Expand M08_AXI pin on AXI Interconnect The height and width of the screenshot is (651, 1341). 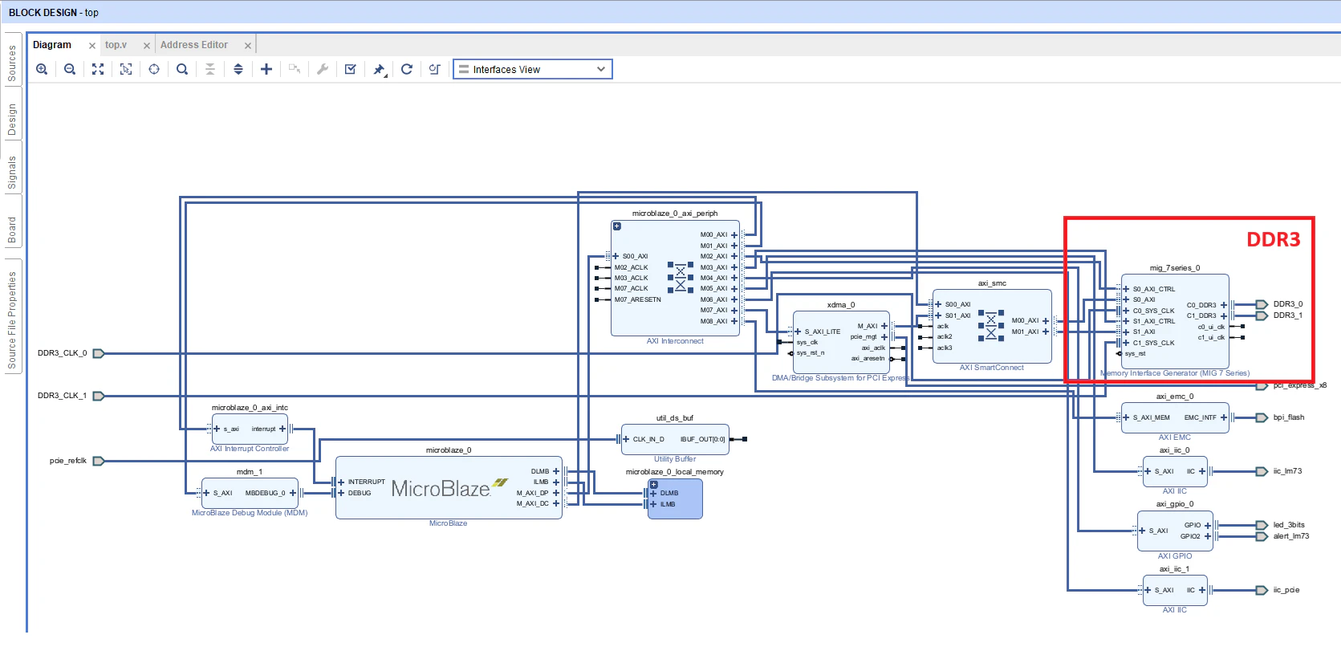pos(734,321)
